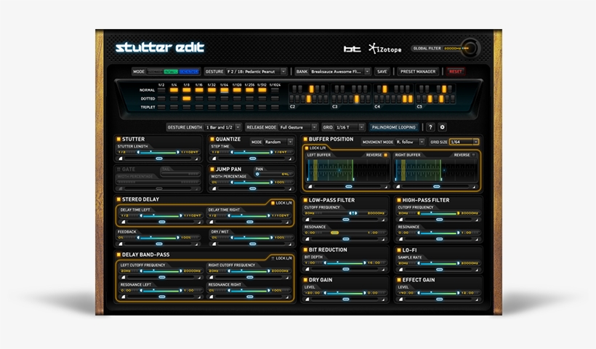Click left curve icon under Feedback
Screen dimensions: 596x349
point(121,244)
